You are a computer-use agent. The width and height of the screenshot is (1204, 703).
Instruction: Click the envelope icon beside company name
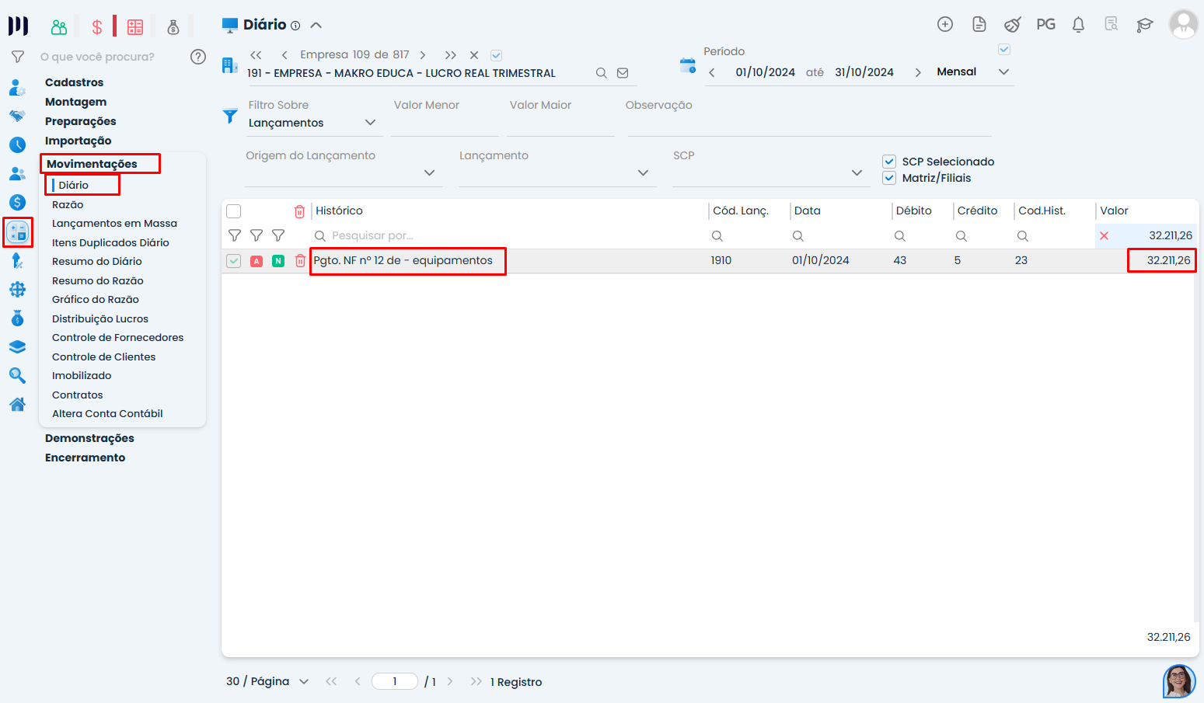pos(623,73)
